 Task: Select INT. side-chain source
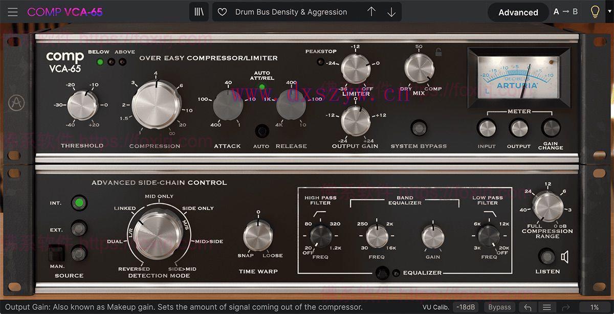pyautogui.click(x=78, y=203)
